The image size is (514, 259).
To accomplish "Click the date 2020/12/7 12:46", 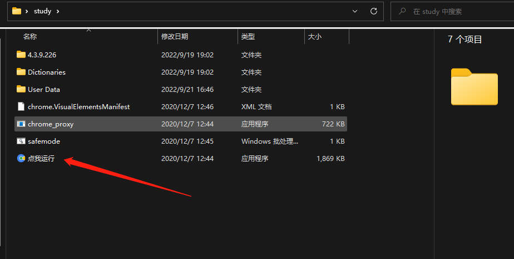I will (187, 107).
